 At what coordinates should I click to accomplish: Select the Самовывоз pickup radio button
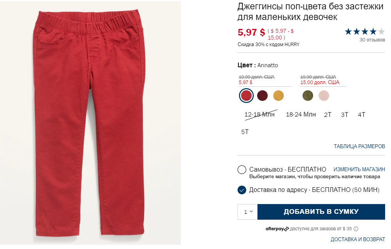click(x=241, y=170)
